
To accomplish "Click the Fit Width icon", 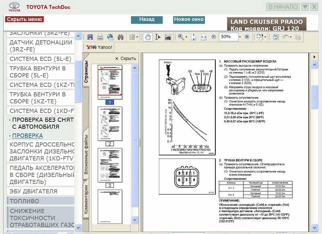I will coord(203,37).
